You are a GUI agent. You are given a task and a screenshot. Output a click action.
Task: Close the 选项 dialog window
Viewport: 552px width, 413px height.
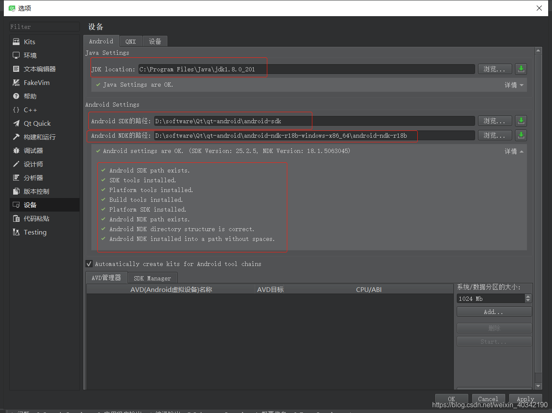[539, 8]
